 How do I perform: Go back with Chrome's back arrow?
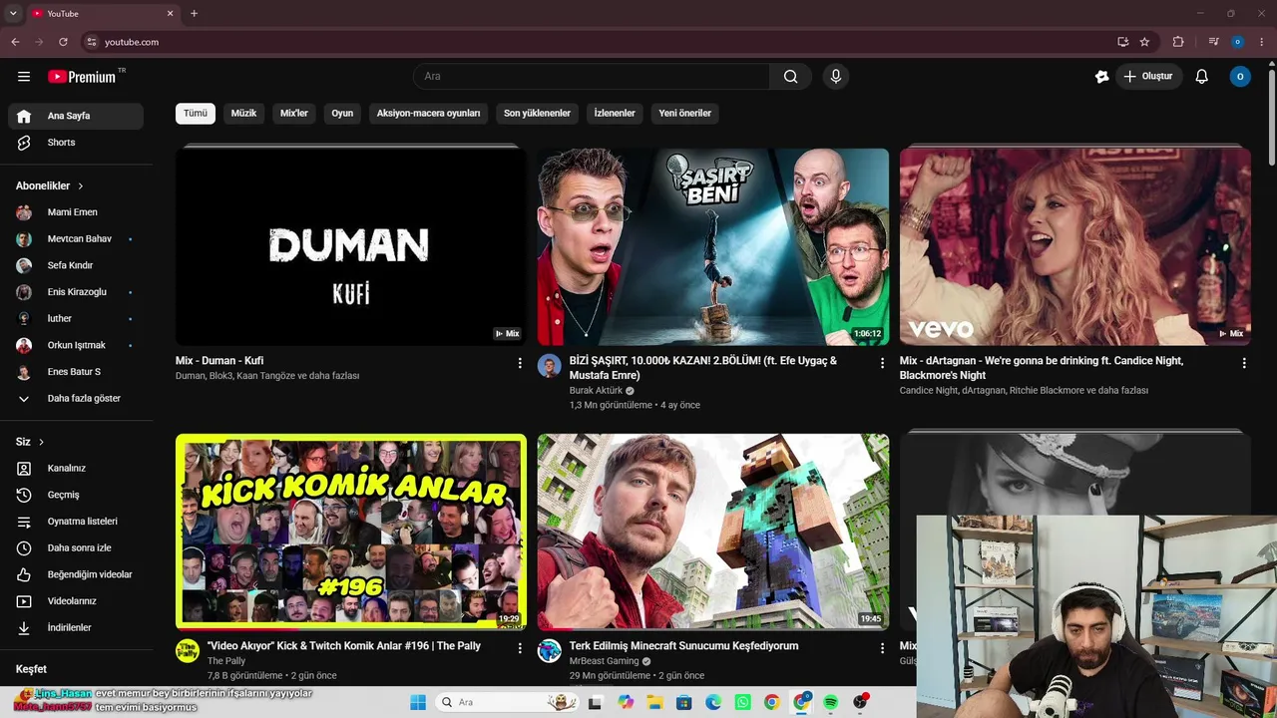15,42
